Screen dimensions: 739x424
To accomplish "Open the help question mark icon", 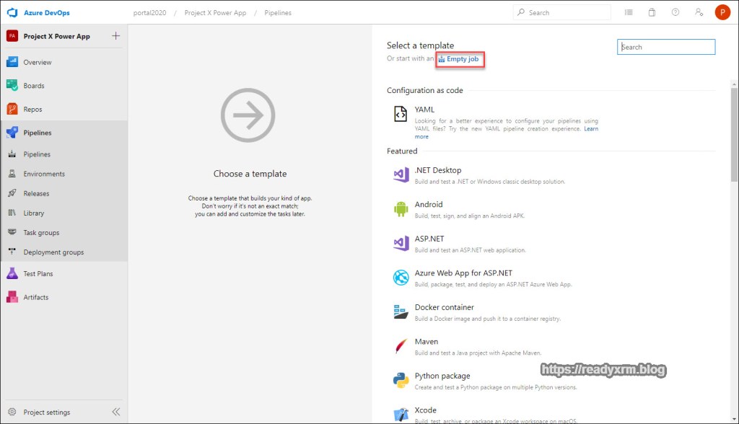I will [x=675, y=12].
